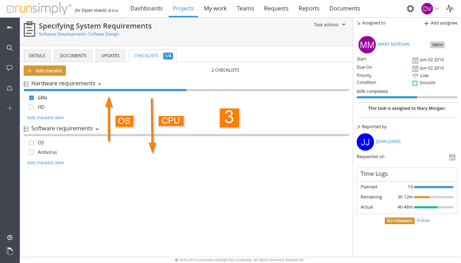Click the back arrow icon in sidebar
Image resolution: width=461 pixels, height=263 pixels.
pos(10,28)
